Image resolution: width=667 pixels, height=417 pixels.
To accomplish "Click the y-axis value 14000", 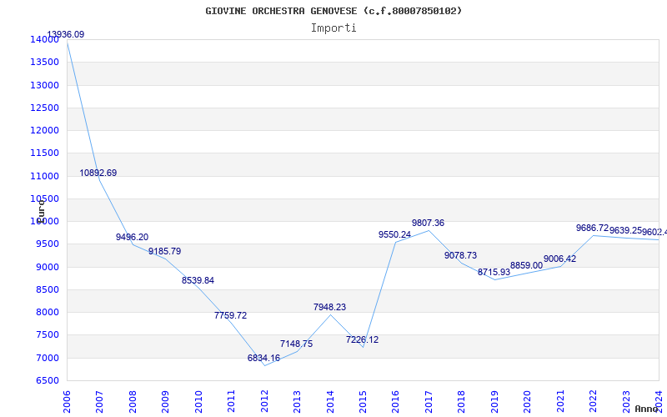I will 44,39.
